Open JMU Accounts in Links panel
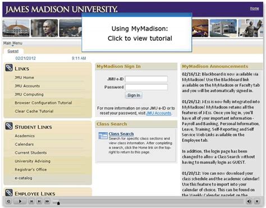266x208 pixels. tap(27, 86)
